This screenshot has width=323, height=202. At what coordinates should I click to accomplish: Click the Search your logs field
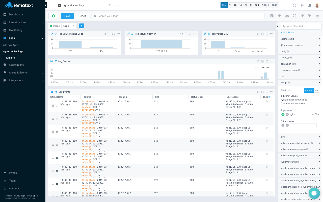tap(178, 16)
